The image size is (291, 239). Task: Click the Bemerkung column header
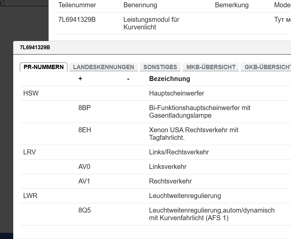[232, 5]
